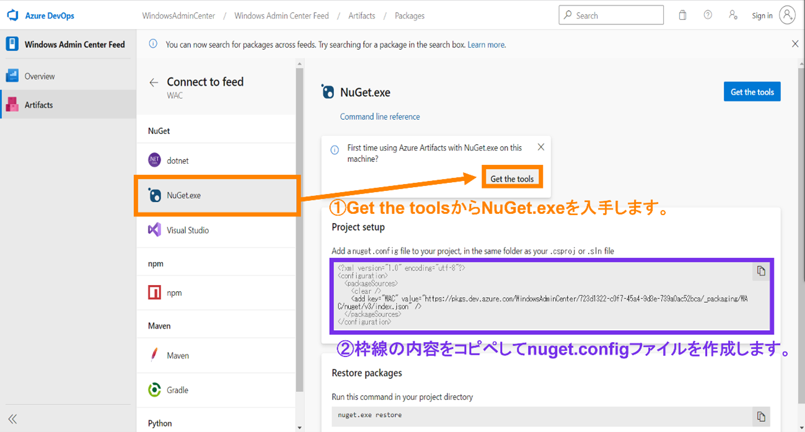Click the NuGet.exe heading icon

tap(328, 92)
